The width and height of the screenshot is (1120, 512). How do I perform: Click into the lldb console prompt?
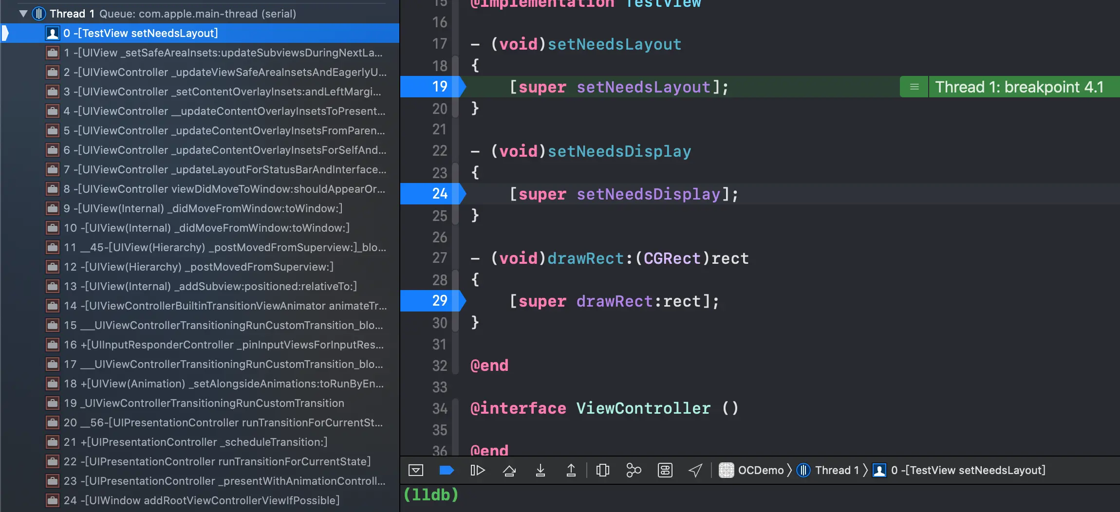pos(760,495)
